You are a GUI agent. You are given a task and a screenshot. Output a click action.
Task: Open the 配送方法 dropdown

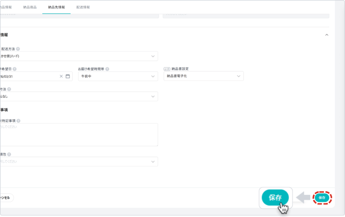(x=153, y=56)
